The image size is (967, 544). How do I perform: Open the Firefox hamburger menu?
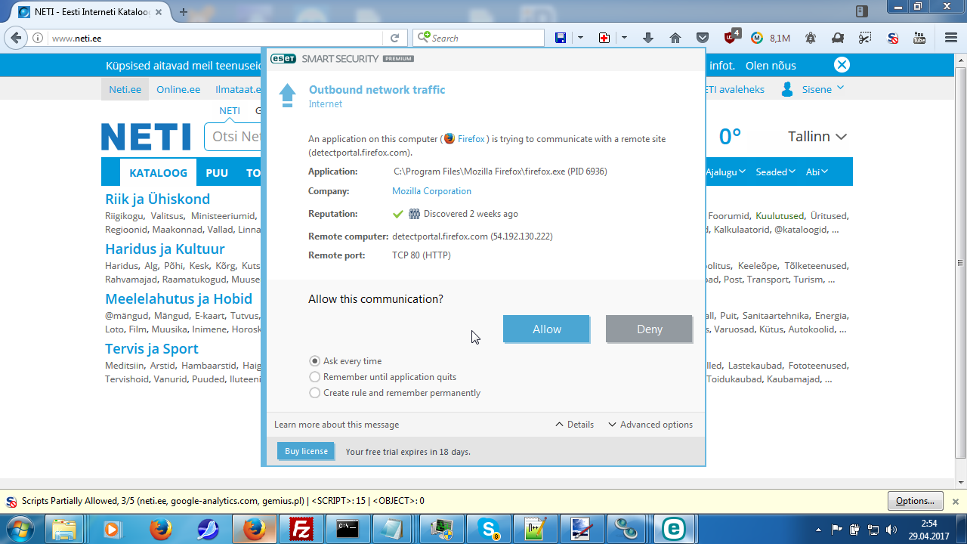[x=951, y=38]
